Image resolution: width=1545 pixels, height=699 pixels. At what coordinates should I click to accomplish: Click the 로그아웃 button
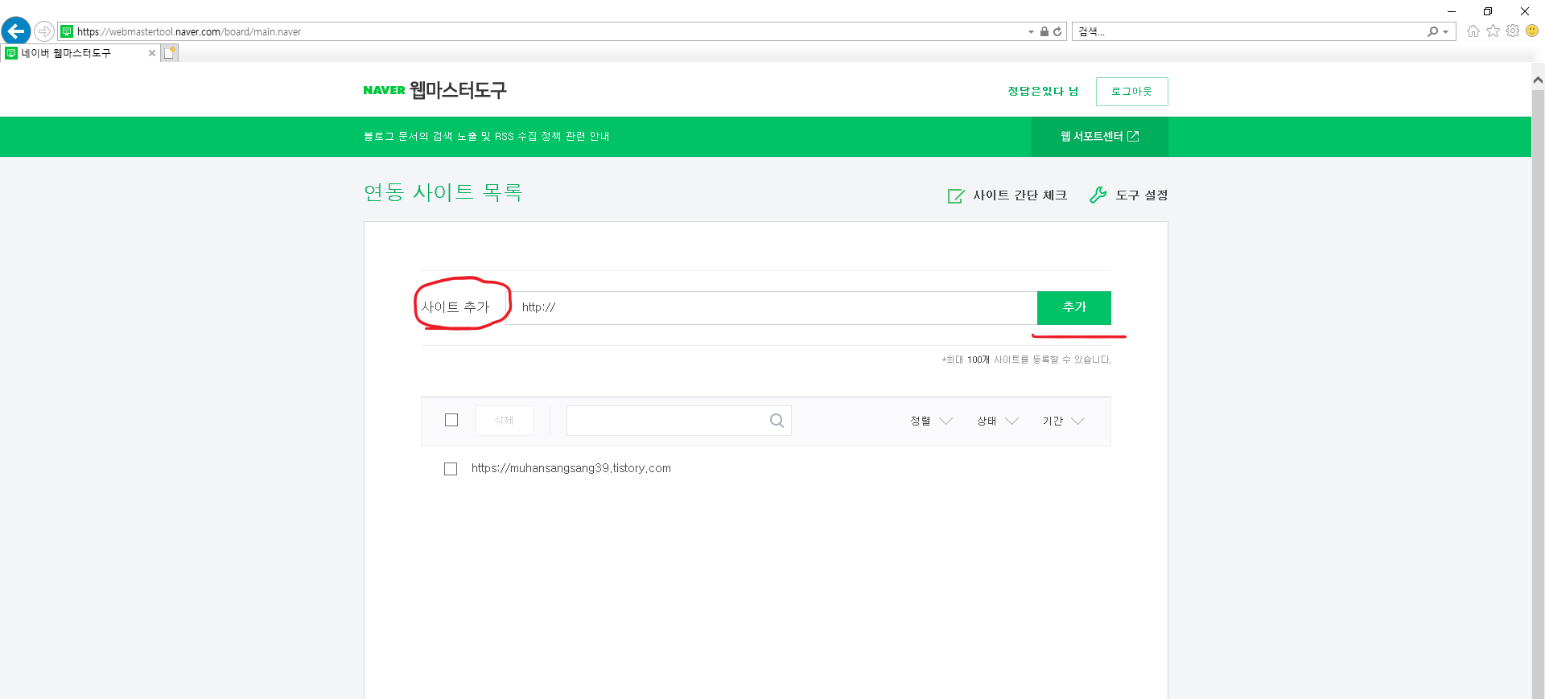point(1131,92)
